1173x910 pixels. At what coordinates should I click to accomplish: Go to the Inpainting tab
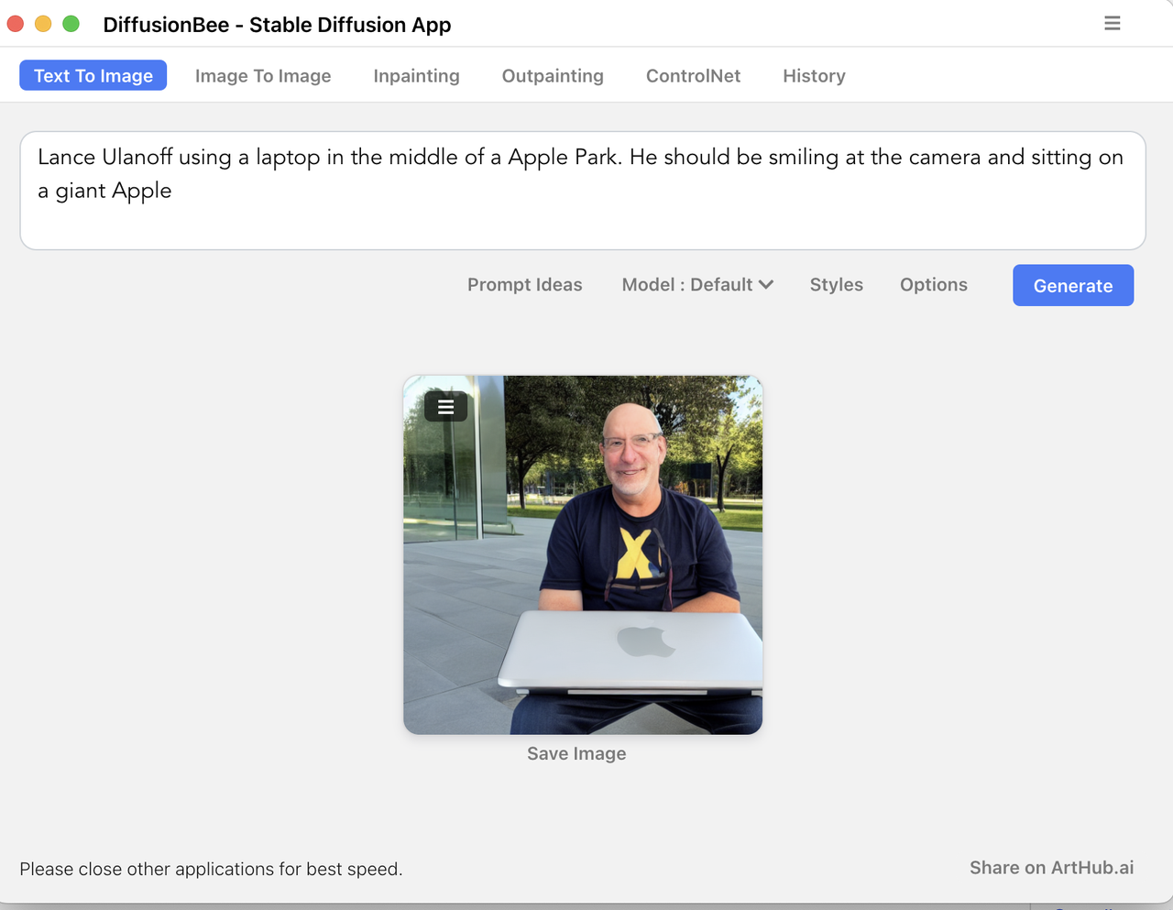coord(416,76)
